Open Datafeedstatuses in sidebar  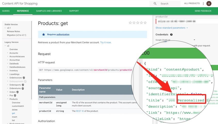point(17,67)
